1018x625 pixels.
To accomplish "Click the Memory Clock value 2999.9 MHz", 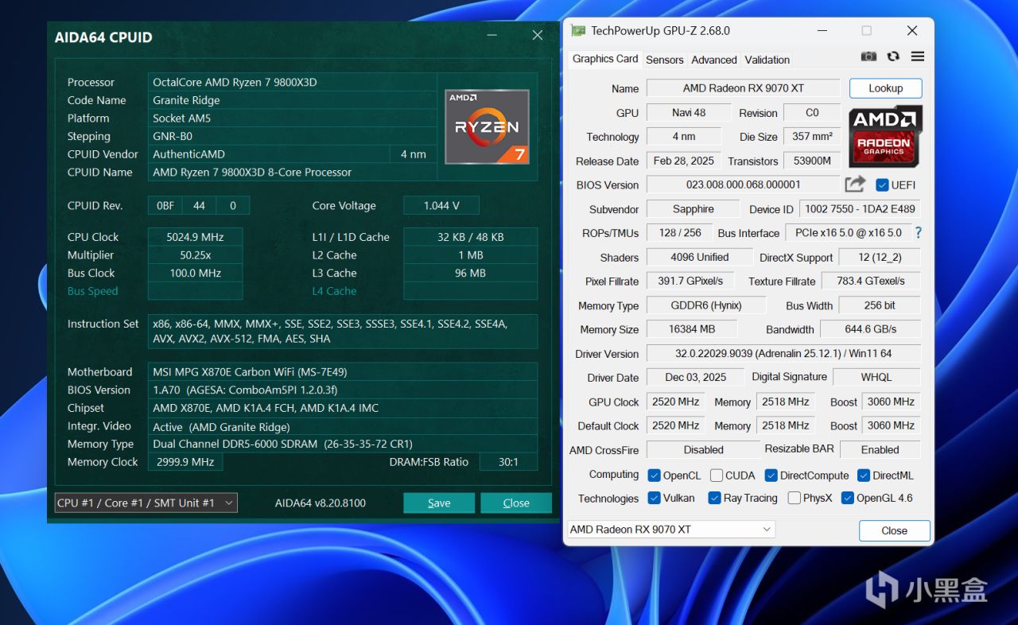I will (185, 462).
